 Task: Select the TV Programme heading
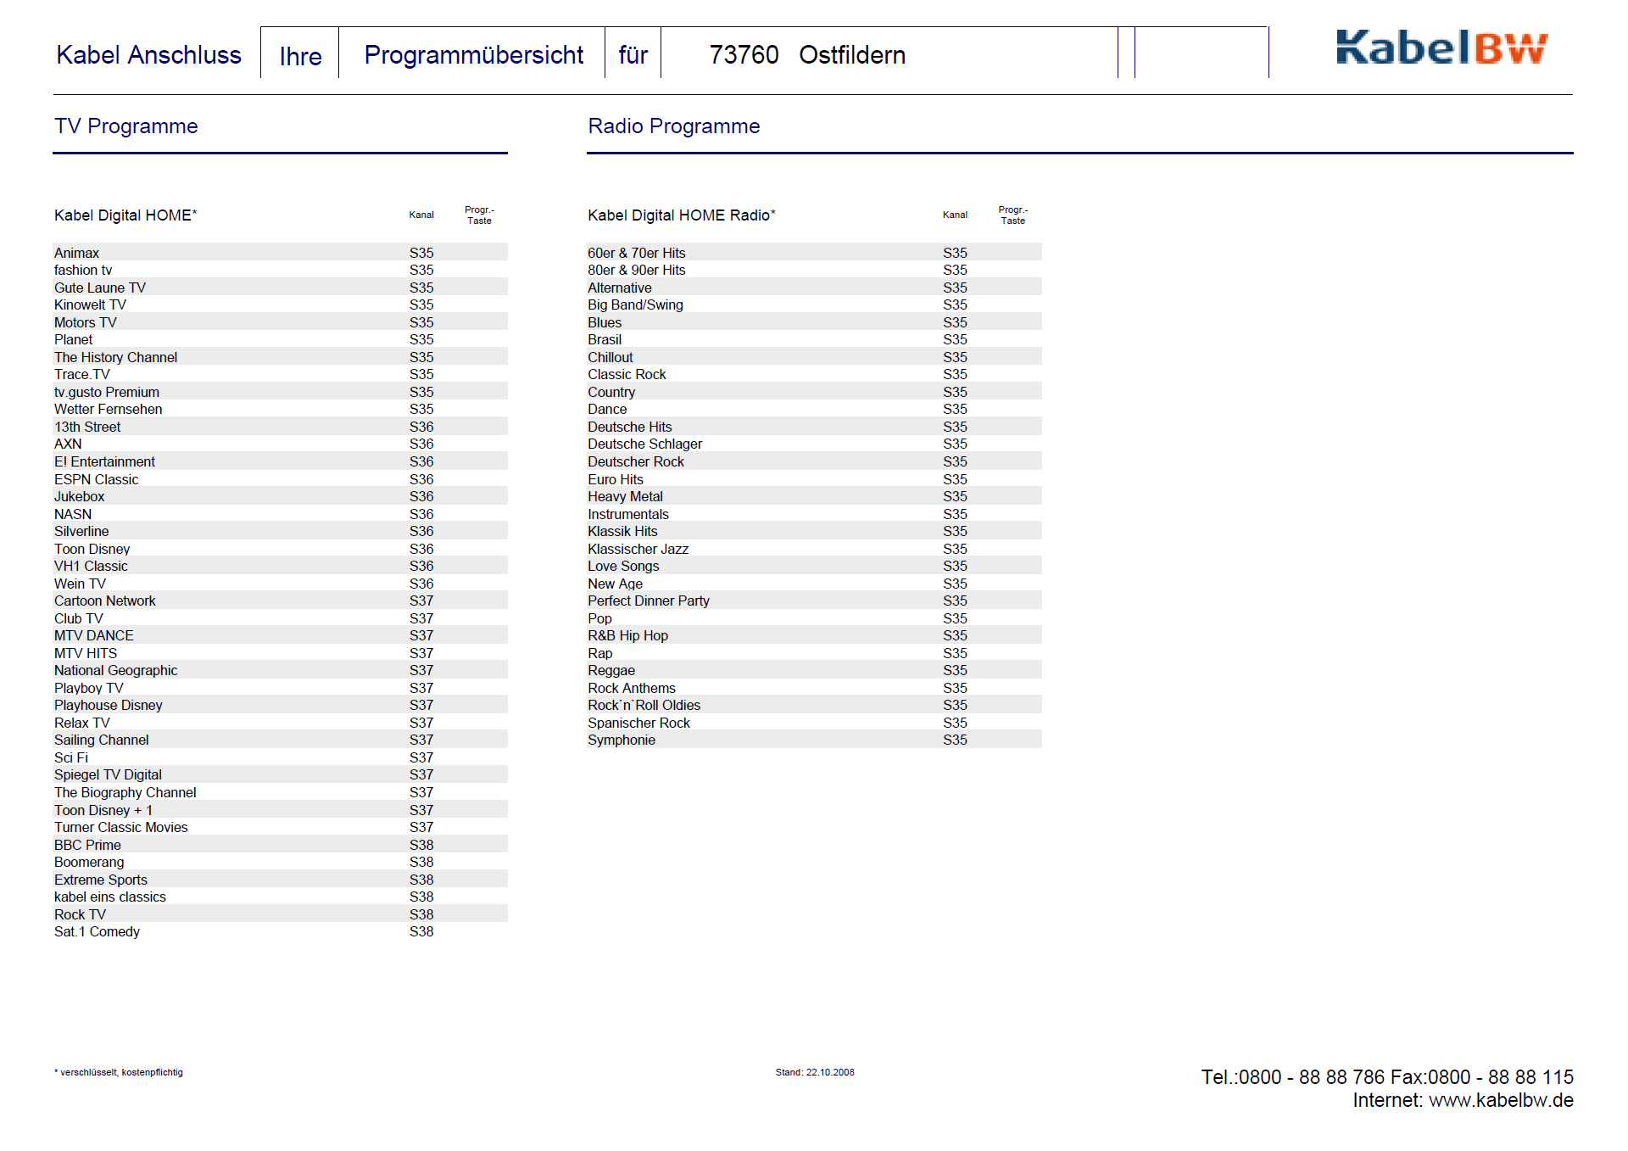point(125,126)
